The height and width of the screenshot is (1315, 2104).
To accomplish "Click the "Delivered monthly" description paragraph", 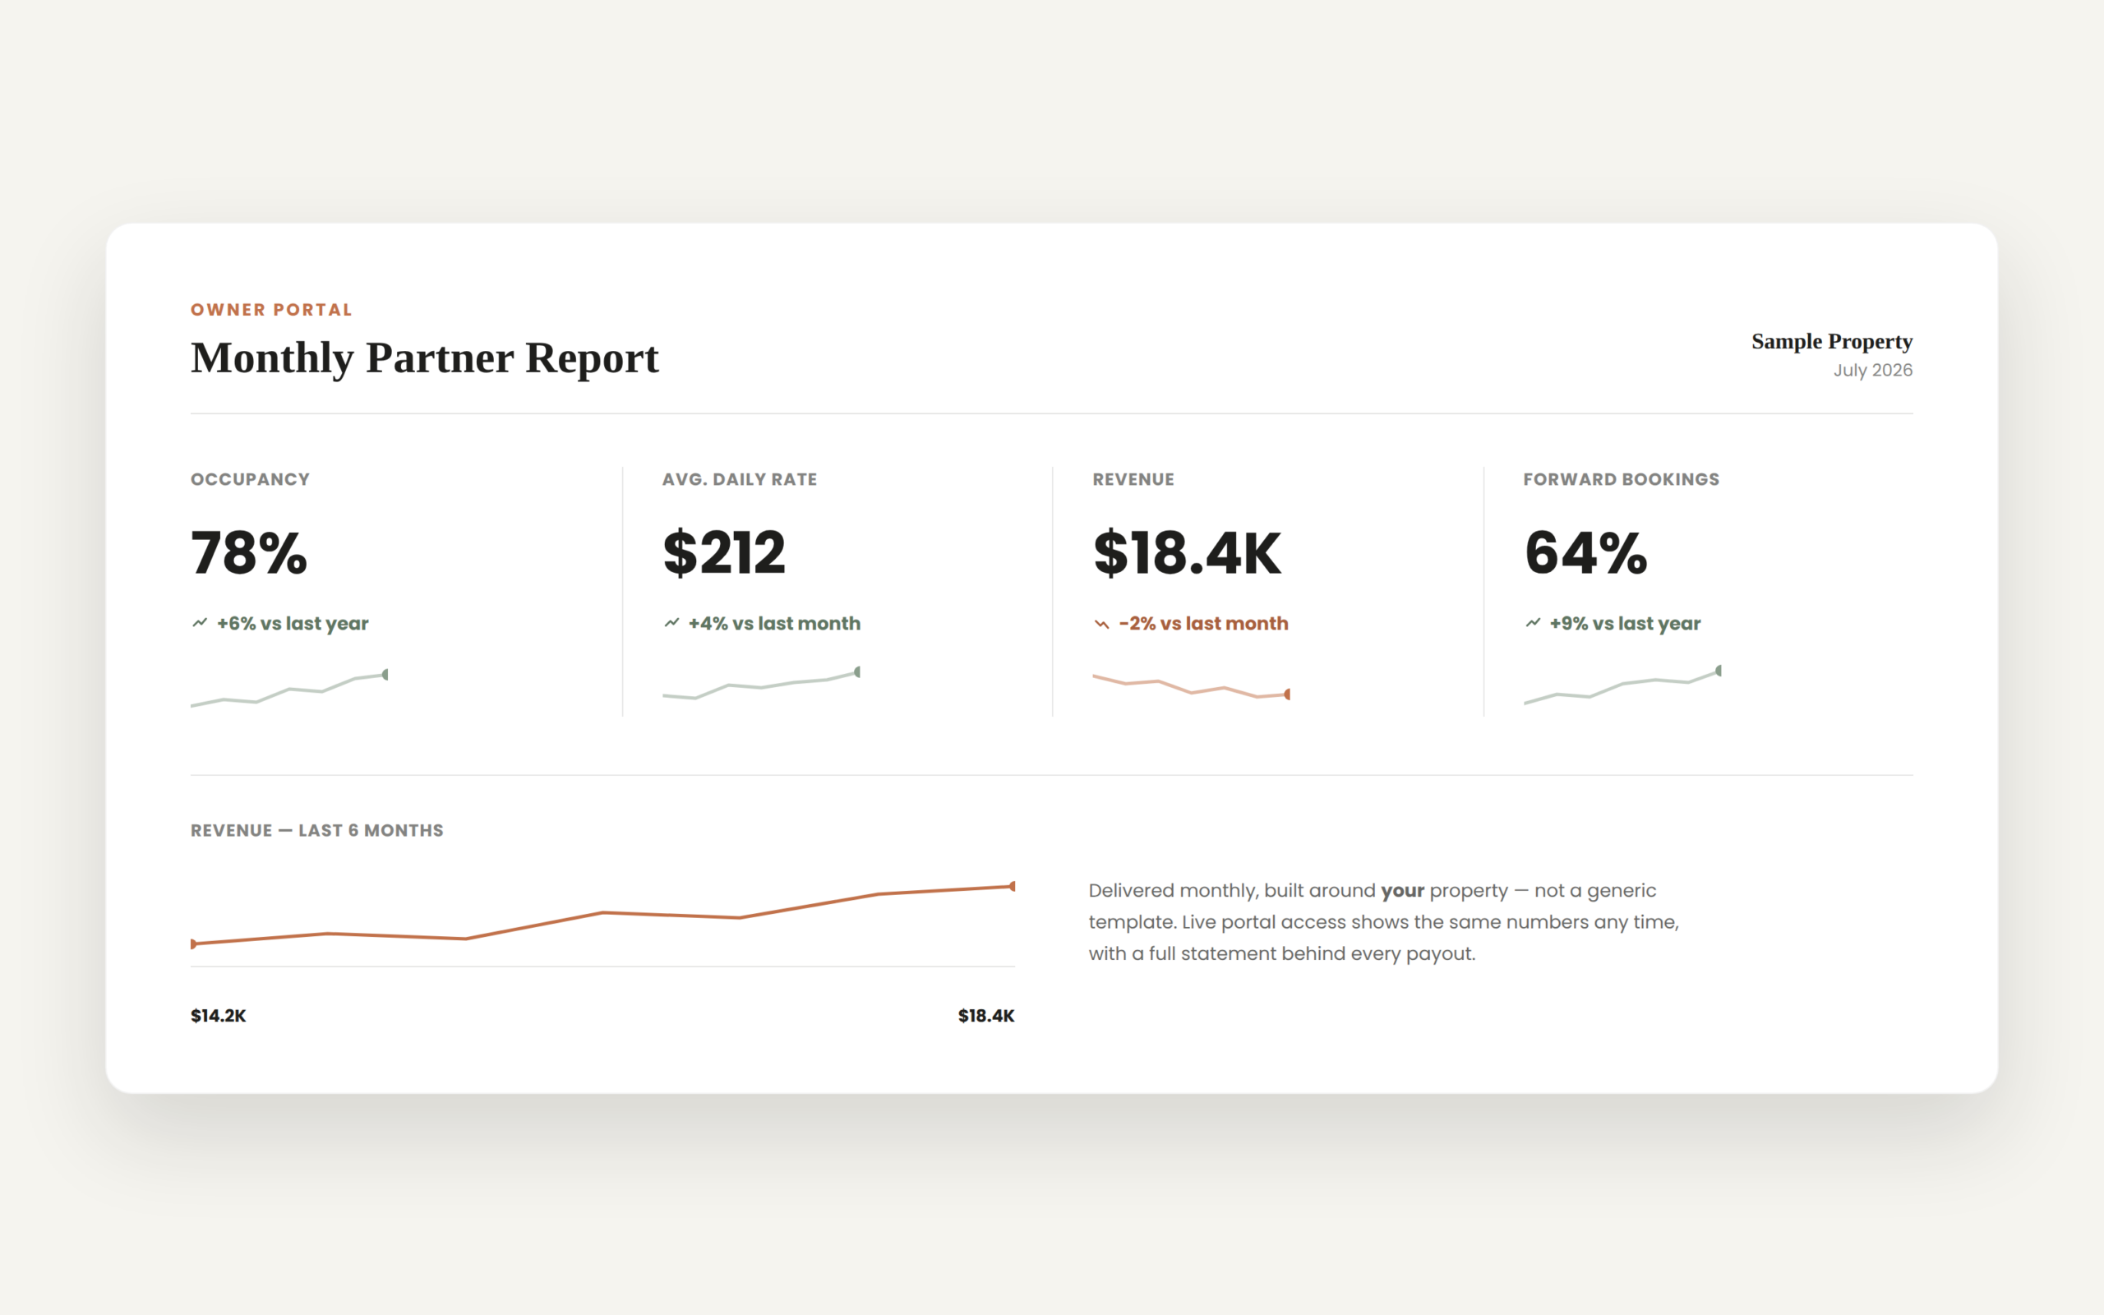I will 1384,922.
